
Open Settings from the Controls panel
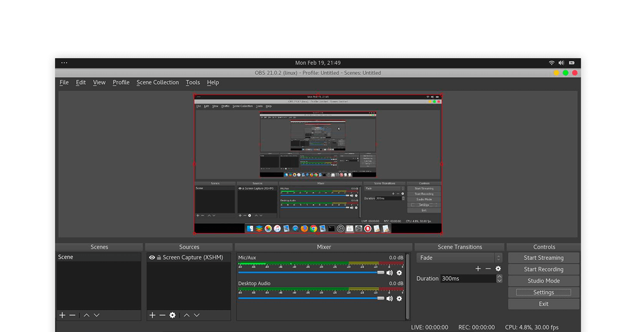tap(544, 292)
